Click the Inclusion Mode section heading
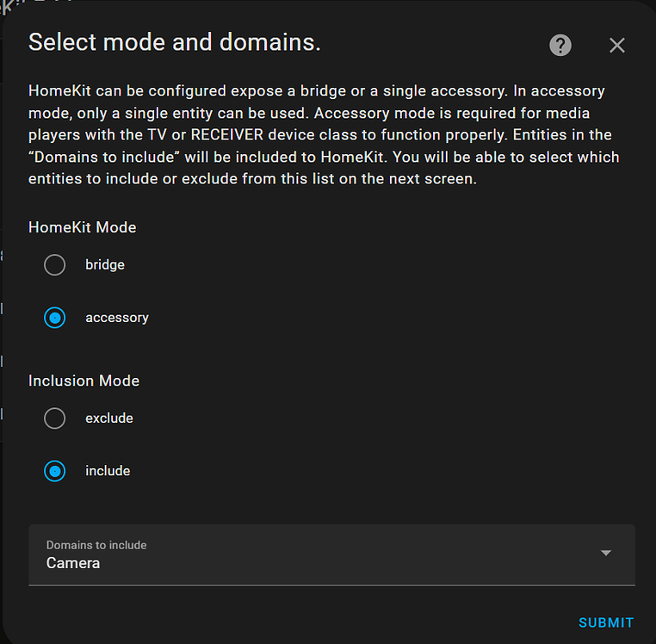656x644 pixels. click(84, 381)
